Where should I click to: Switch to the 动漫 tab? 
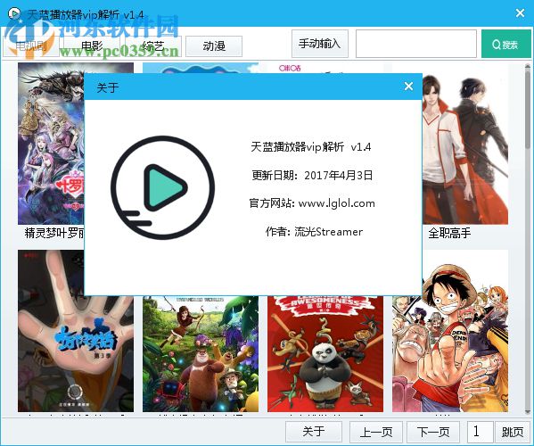214,46
